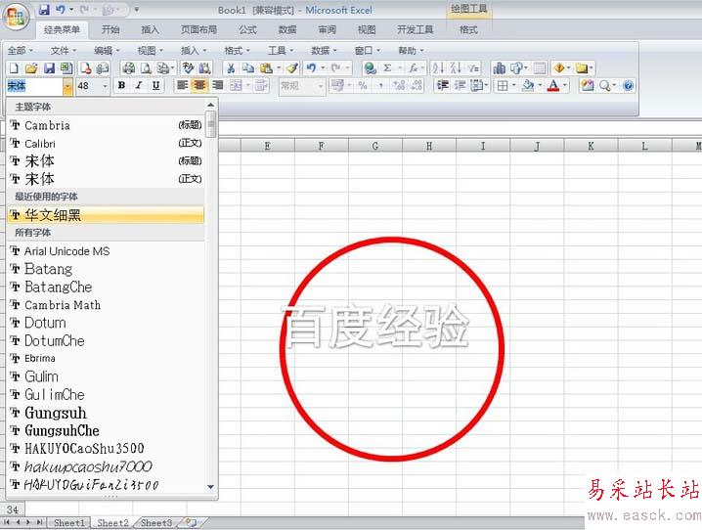This screenshot has height=530, width=702.
Task: Select column header G
Action: [x=375, y=146]
